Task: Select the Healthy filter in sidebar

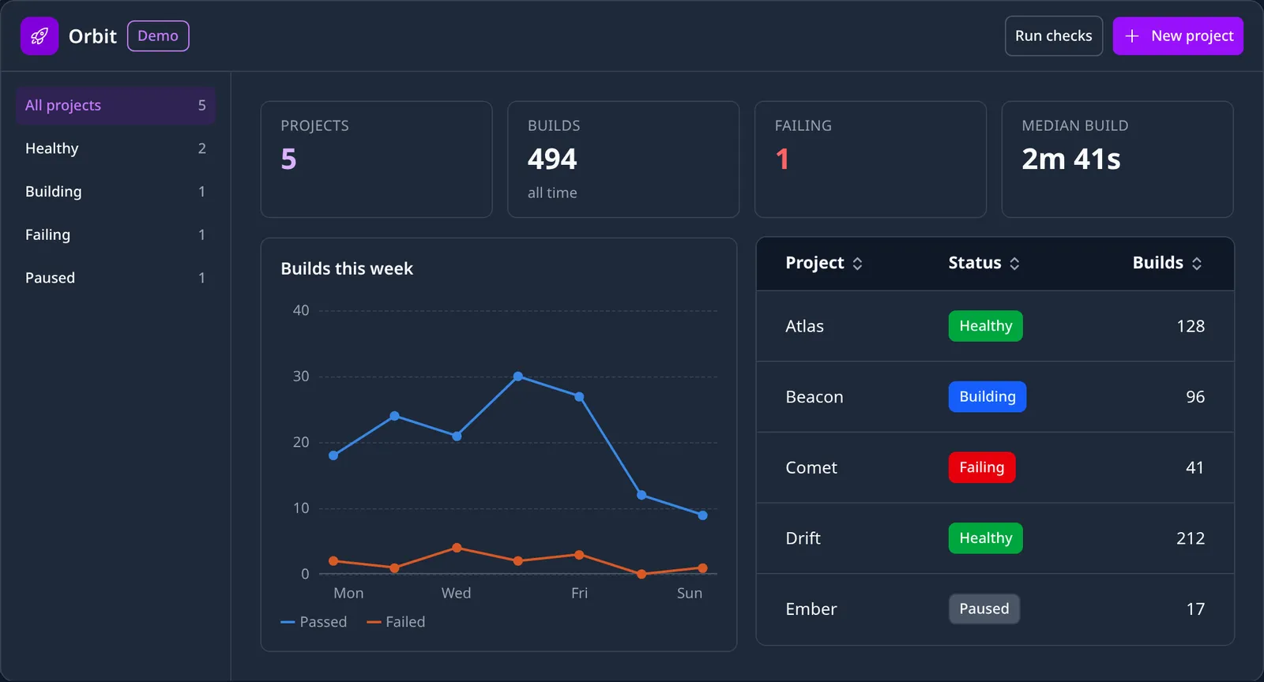Action: [x=115, y=148]
